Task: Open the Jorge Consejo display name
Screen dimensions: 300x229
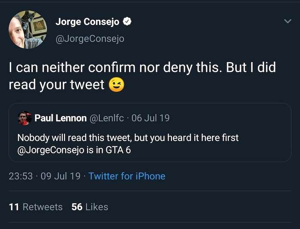Action: point(87,22)
